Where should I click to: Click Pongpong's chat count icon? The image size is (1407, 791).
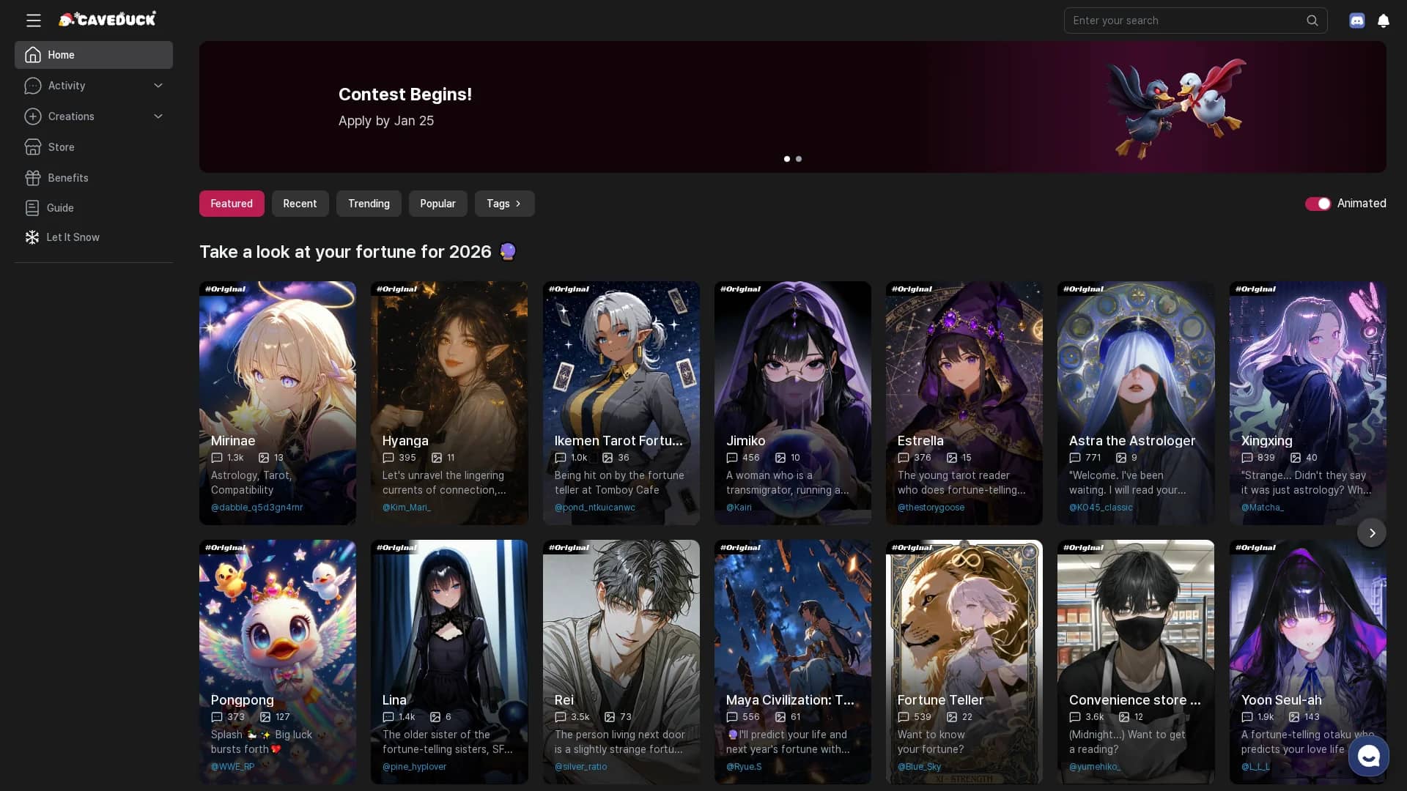tap(217, 717)
